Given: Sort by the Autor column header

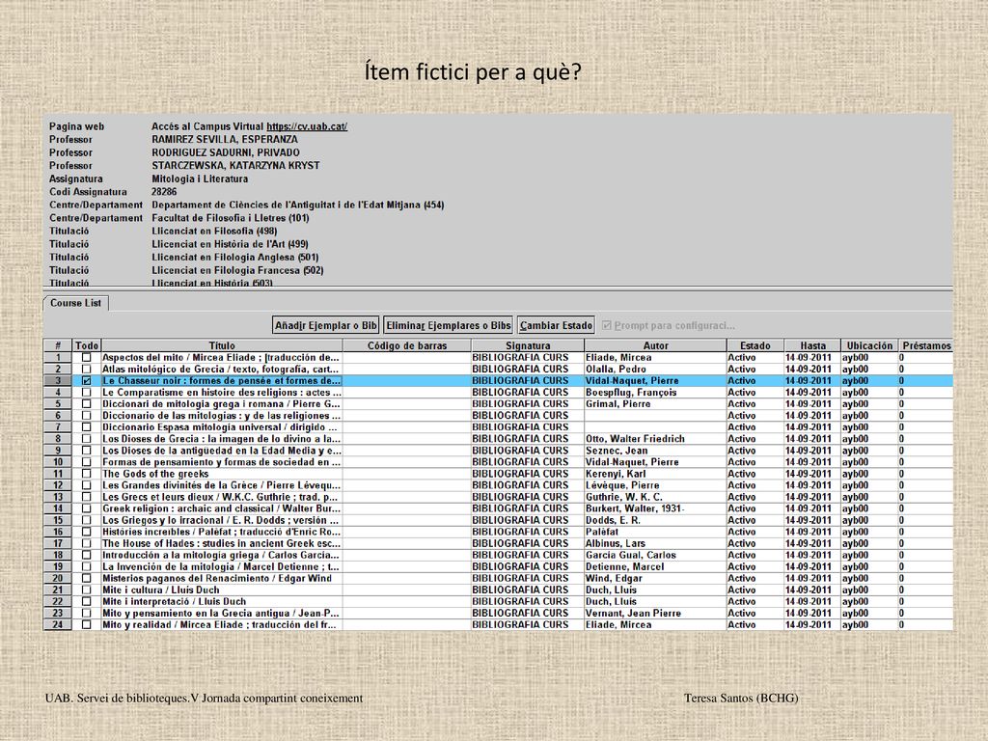Looking at the screenshot, I should point(655,345).
